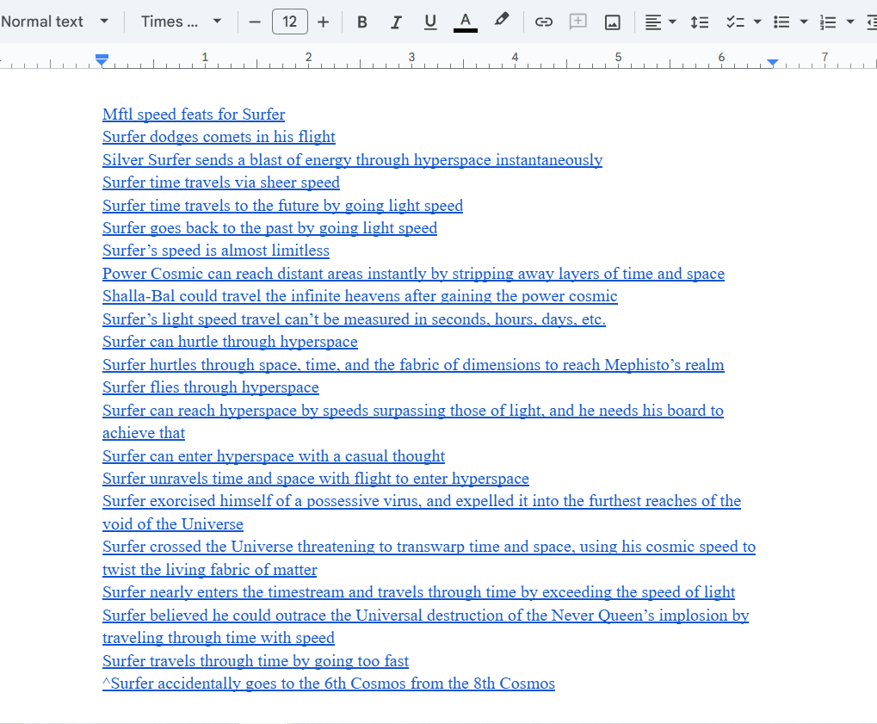Viewport: 877px width, 724px height.
Task: Click the text alignment icon
Action: (652, 22)
